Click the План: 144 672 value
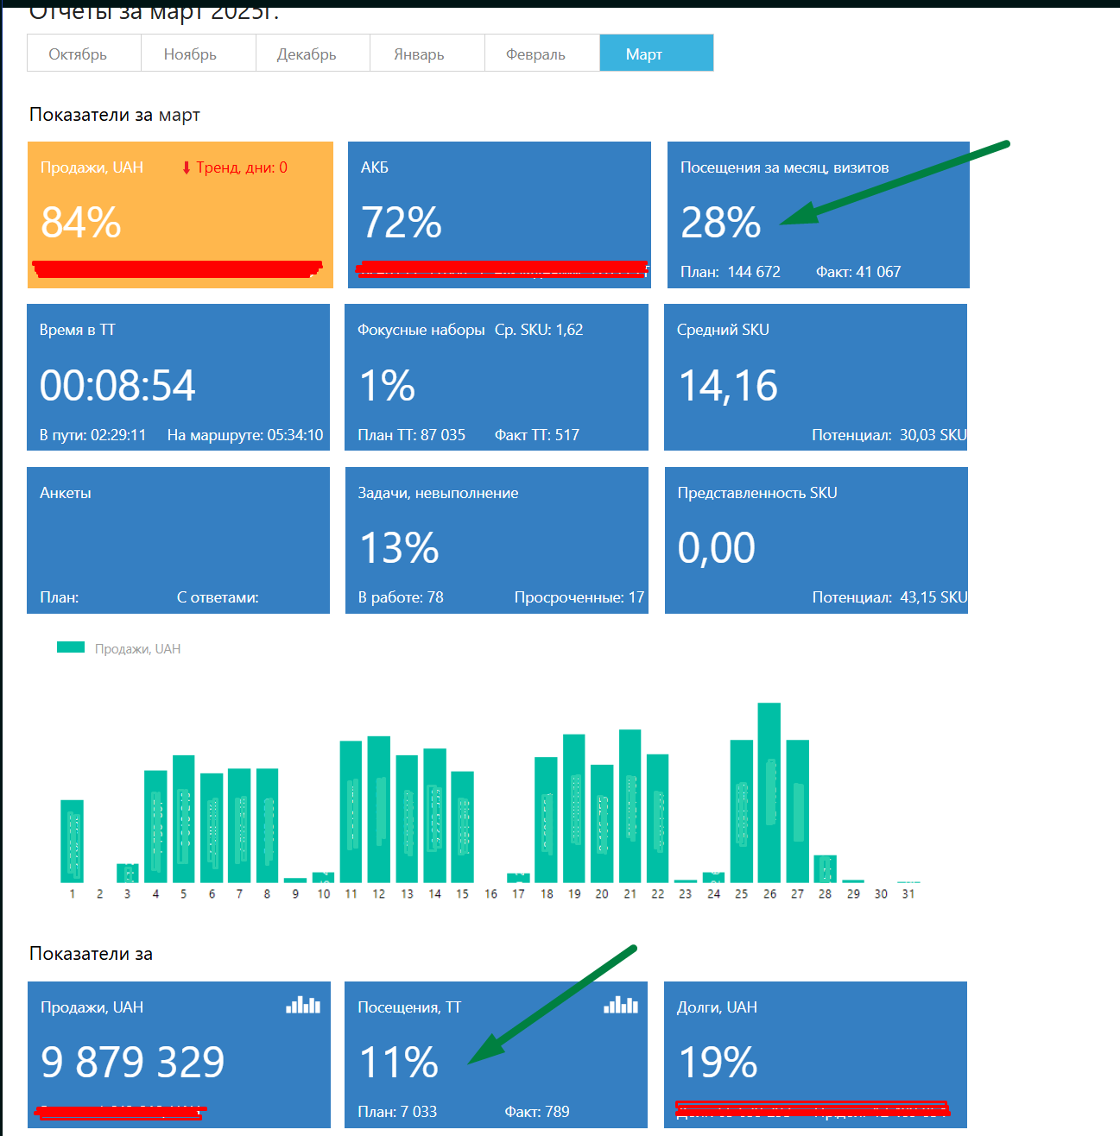Viewport: 1120px width, 1136px height. click(731, 272)
